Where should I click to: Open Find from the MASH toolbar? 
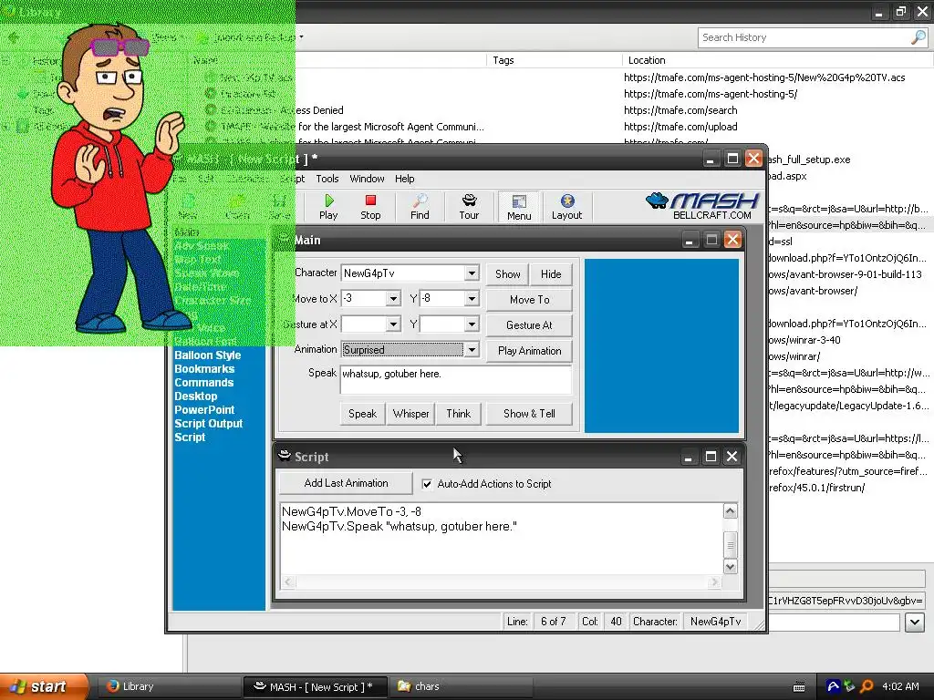pyautogui.click(x=420, y=207)
